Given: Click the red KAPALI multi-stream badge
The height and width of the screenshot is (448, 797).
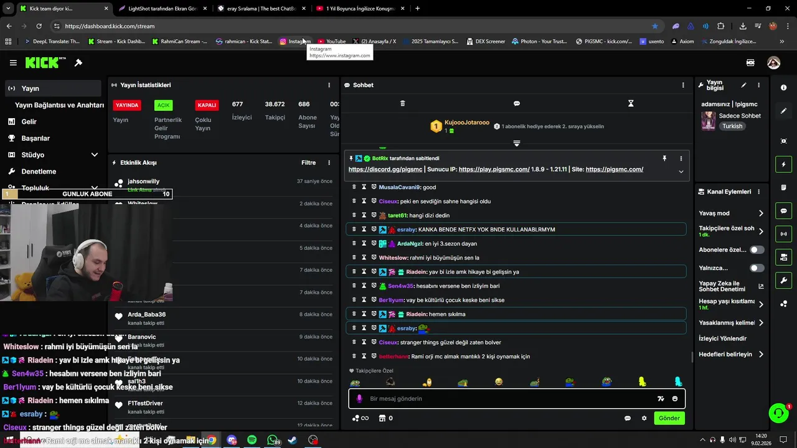Looking at the screenshot, I should [x=207, y=105].
